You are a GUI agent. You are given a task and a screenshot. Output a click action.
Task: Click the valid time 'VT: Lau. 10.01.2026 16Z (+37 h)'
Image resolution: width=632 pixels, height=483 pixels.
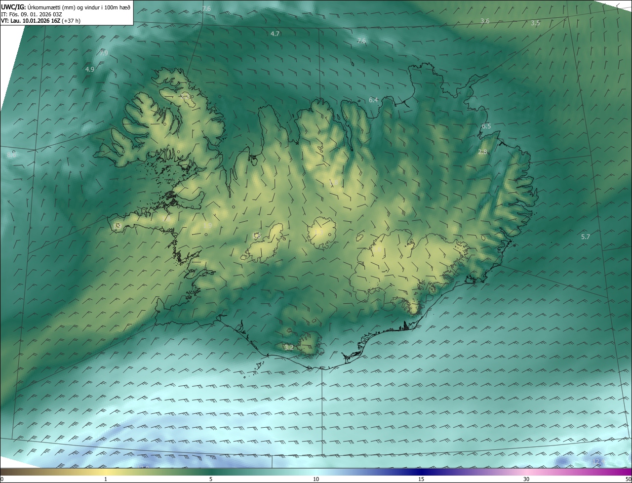(40, 21)
